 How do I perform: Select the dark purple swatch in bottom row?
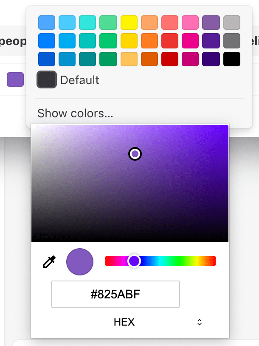coord(211,60)
